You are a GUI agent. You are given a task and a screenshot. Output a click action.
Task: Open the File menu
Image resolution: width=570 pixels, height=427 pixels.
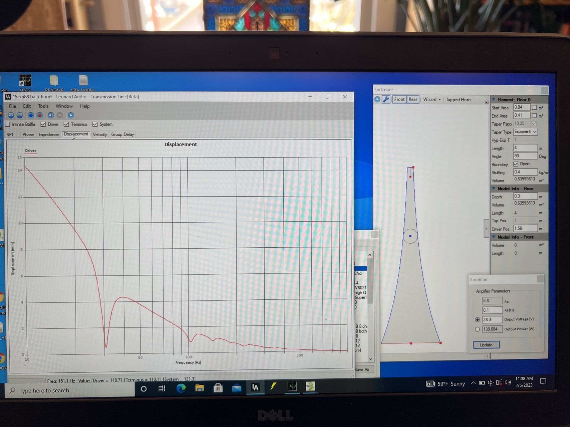13,106
